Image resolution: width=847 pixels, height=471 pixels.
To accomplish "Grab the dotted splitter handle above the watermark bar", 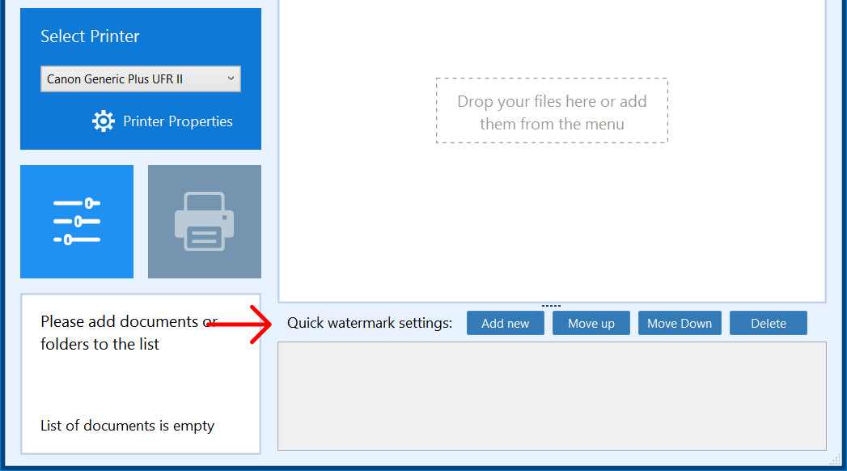I will (551, 306).
